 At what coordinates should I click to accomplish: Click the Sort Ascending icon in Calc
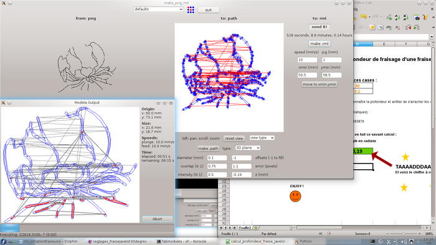click(397, 17)
